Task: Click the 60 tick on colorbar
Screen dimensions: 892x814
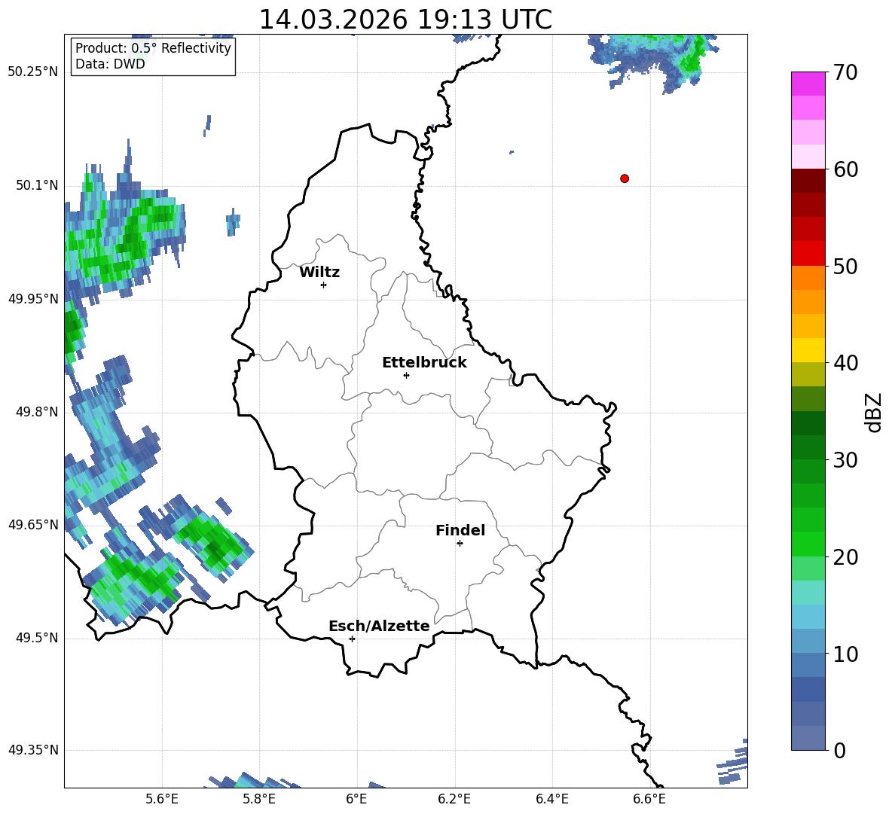Action: click(845, 169)
